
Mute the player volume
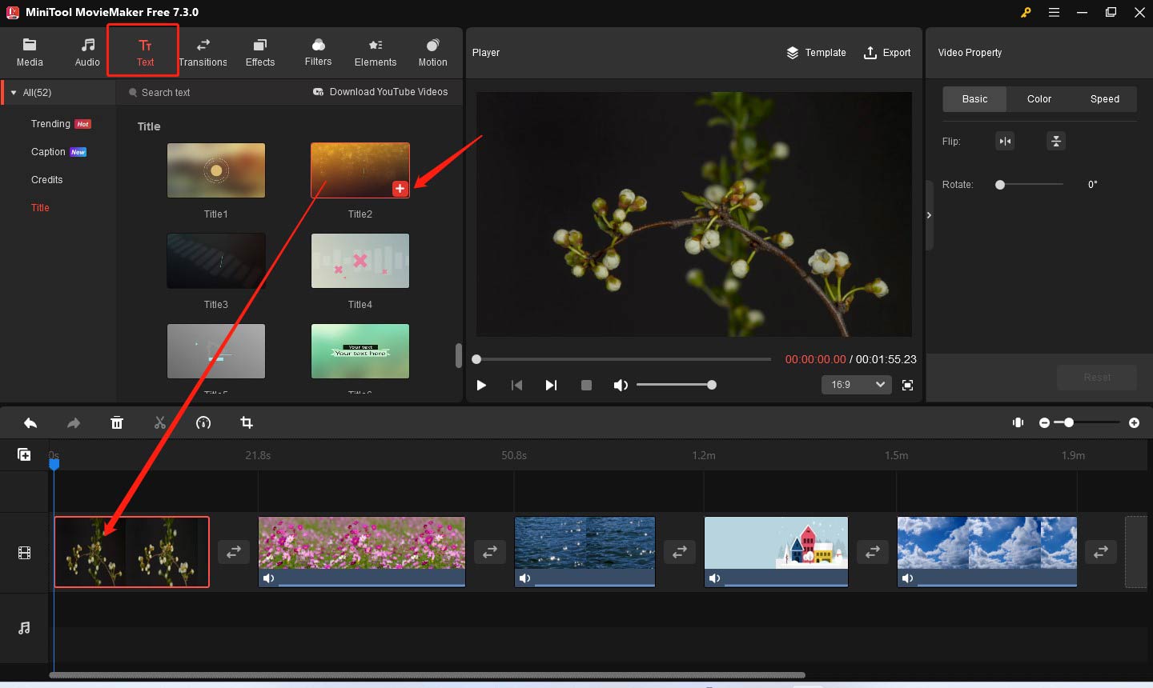pos(621,386)
